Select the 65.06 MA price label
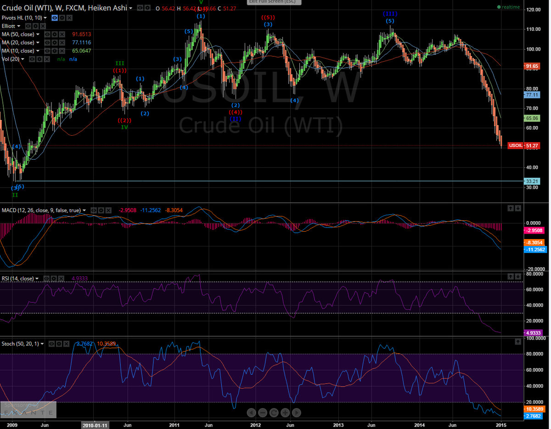This screenshot has height=429, width=551. coord(532,118)
